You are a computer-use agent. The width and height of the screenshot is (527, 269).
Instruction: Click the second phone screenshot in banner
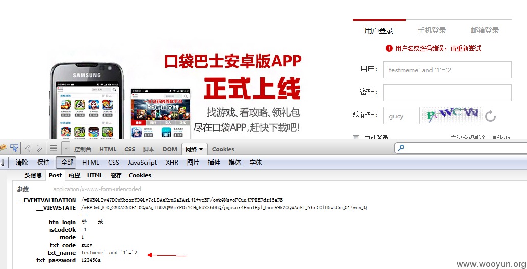[161, 113]
